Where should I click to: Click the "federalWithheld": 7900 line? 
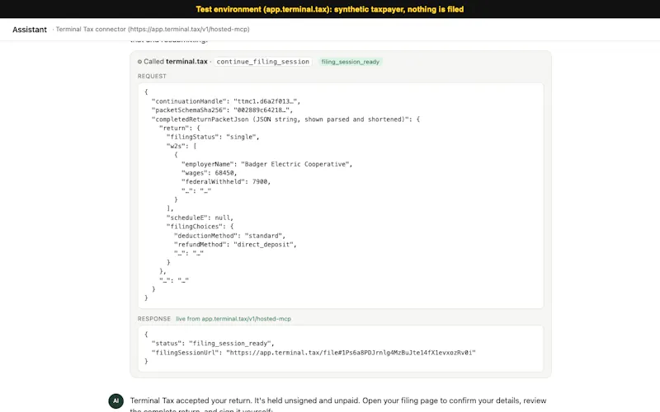pyautogui.click(x=226, y=181)
